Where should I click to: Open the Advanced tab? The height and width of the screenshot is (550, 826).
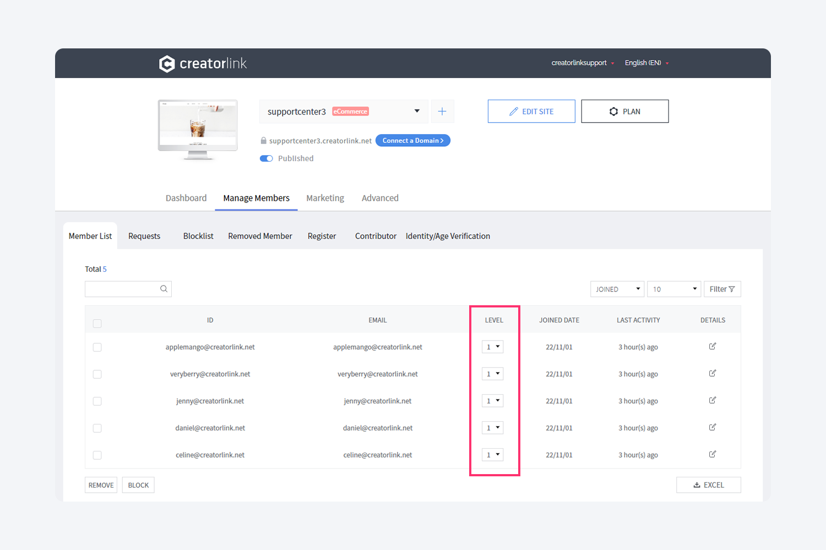tap(380, 198)
